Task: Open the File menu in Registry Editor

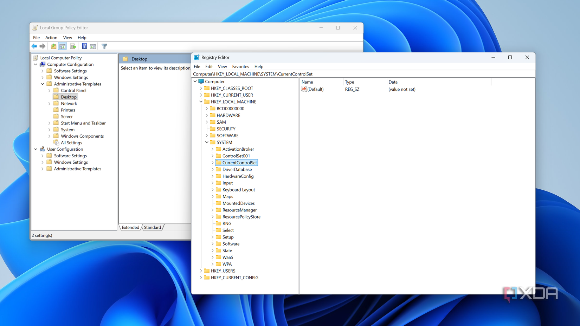Action: pyautogui.click(x=197, y=66)
